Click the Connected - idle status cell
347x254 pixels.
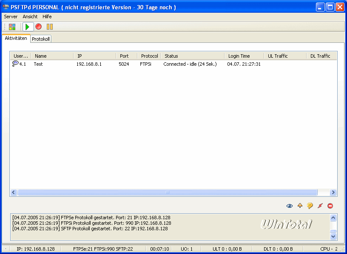pyautogui.click(x=190, y=64)
